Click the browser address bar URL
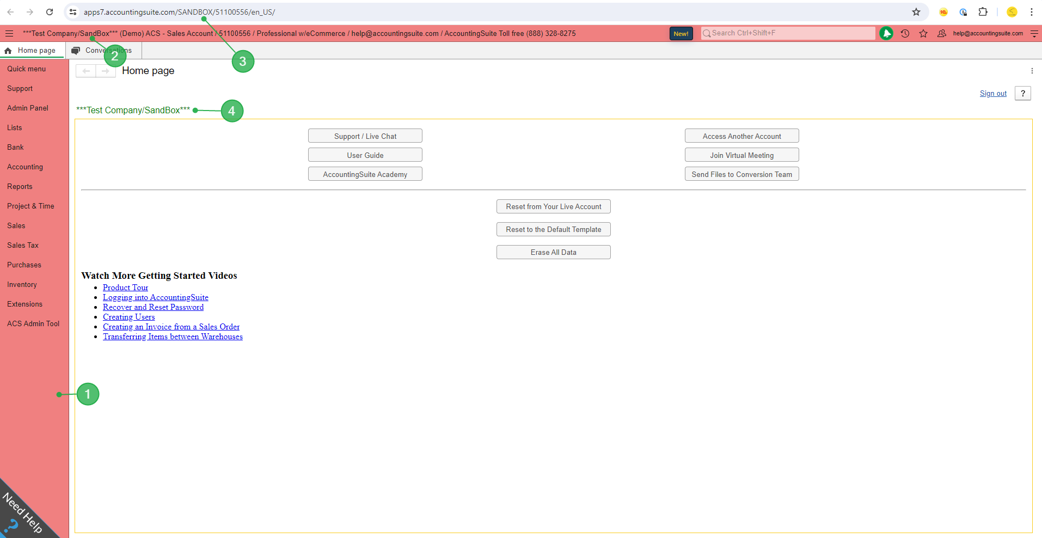This screenshot has width=1042, height=538. (179, 12)
